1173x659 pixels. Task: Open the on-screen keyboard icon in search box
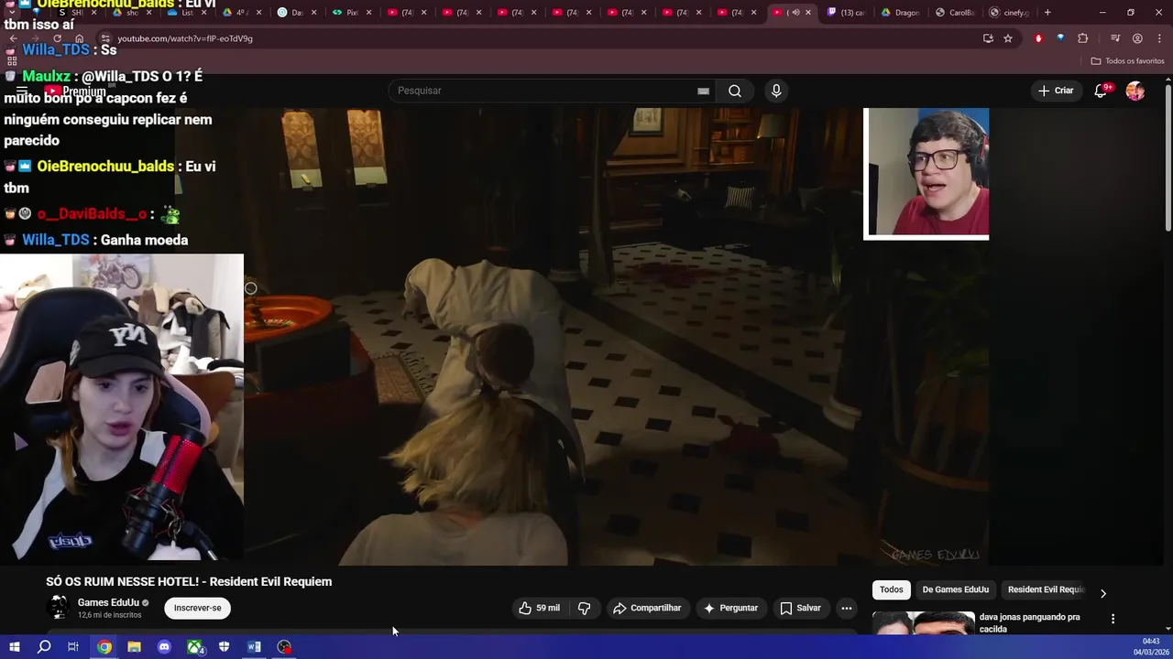703,91
